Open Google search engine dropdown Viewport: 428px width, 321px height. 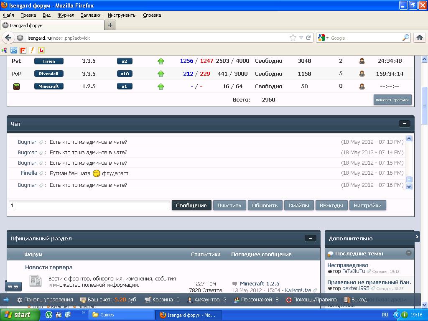point(323,38)
